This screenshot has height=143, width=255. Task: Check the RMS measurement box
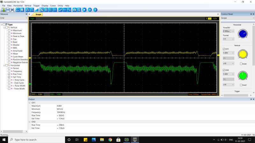[9, 48]
